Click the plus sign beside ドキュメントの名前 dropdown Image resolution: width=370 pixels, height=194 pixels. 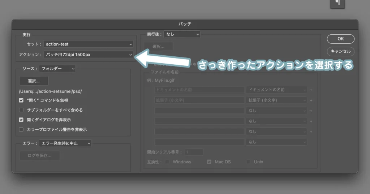tap(311, 90)
